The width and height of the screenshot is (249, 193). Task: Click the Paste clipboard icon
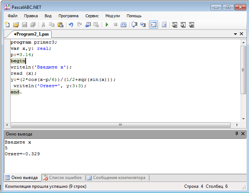pos(60,25)
